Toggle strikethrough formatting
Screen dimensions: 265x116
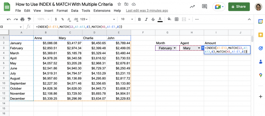pos(153,19)
